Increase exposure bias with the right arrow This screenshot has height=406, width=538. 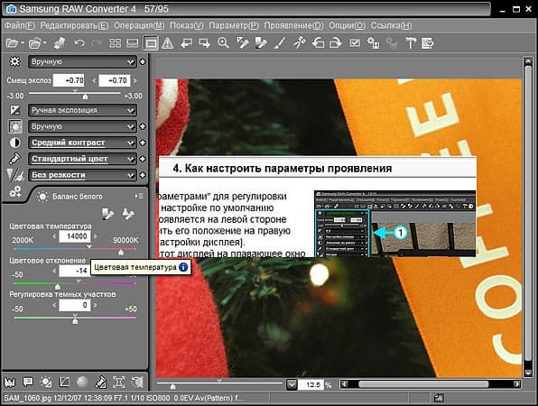click(135, 80)
